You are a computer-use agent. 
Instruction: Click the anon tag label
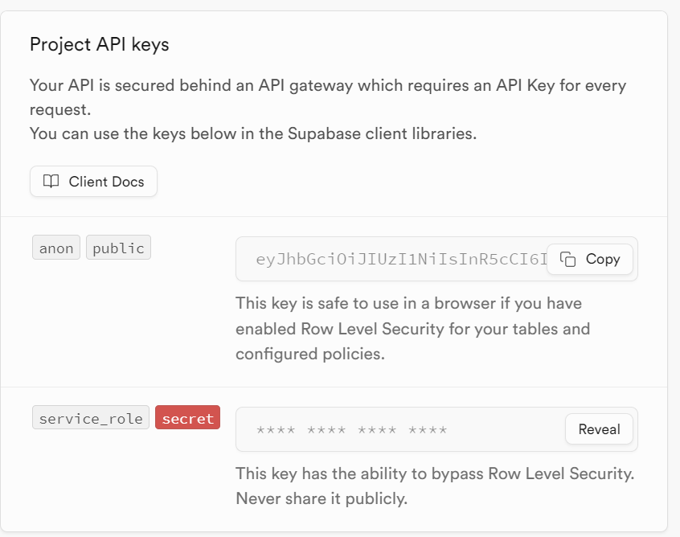pyautogui.click(x=56, y=248)
